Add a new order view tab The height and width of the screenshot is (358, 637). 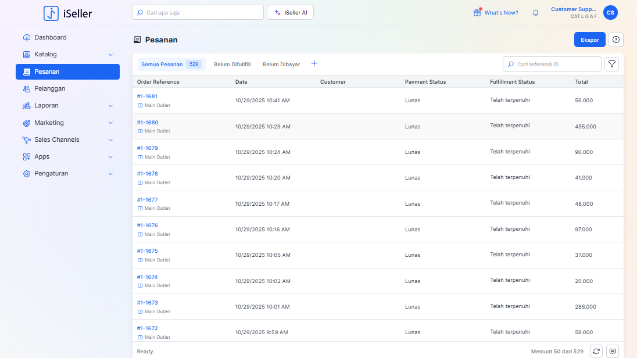(x=314, y=63)
